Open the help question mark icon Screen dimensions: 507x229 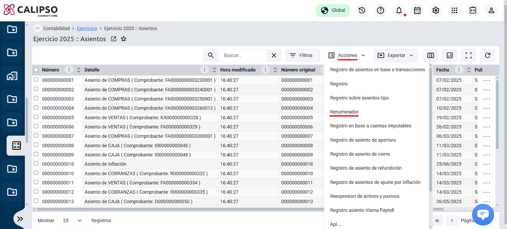pos(380,10)
